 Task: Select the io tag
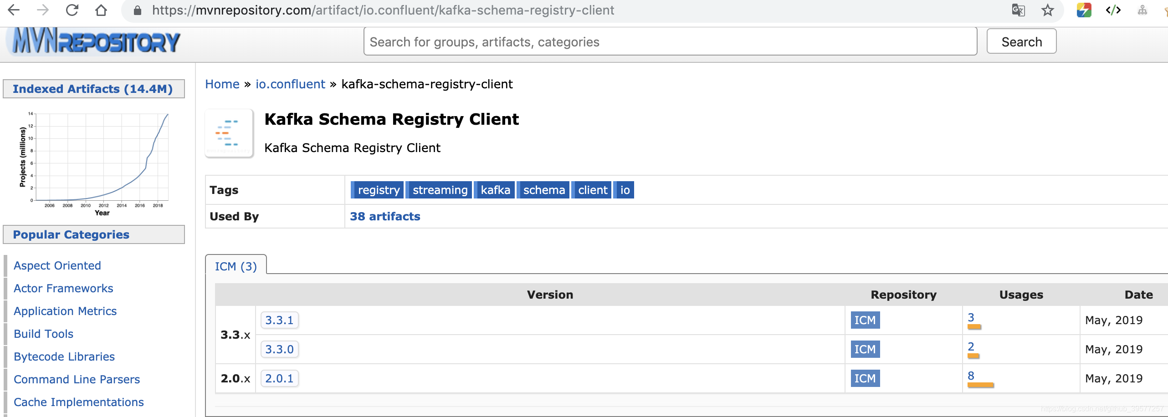(x=625, y=190)
